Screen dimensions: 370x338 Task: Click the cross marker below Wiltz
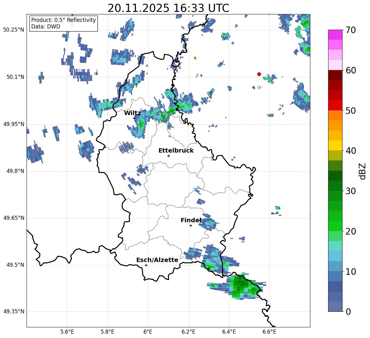pos(134,118)
